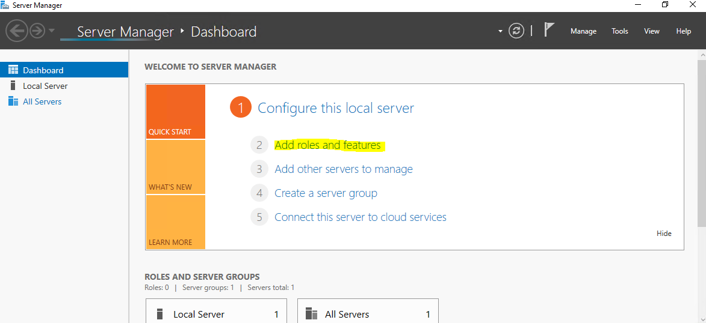Select Local Server in the left navigation
The height and width of the screenshot is (323, 706).
[64, 86]
